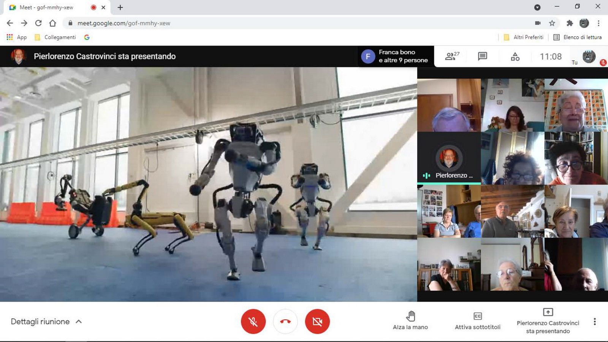The width and height of the screenshot is (608, 342).
Task: Go forward in browser history
Action: [24, 23]
